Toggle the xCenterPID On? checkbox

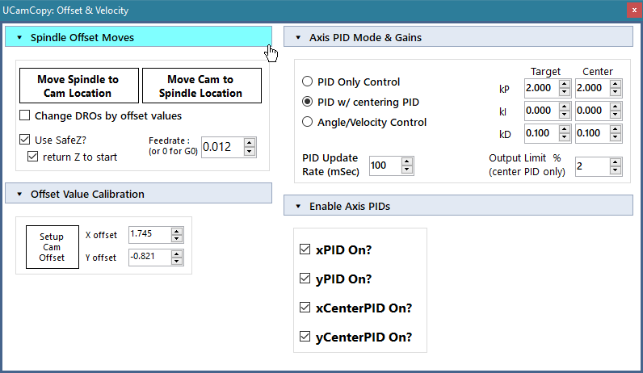305,308
